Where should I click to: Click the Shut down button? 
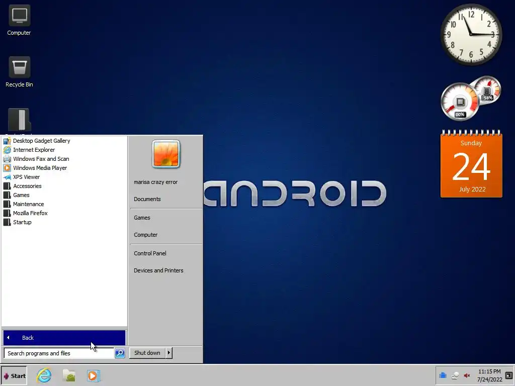click(147, 353)
